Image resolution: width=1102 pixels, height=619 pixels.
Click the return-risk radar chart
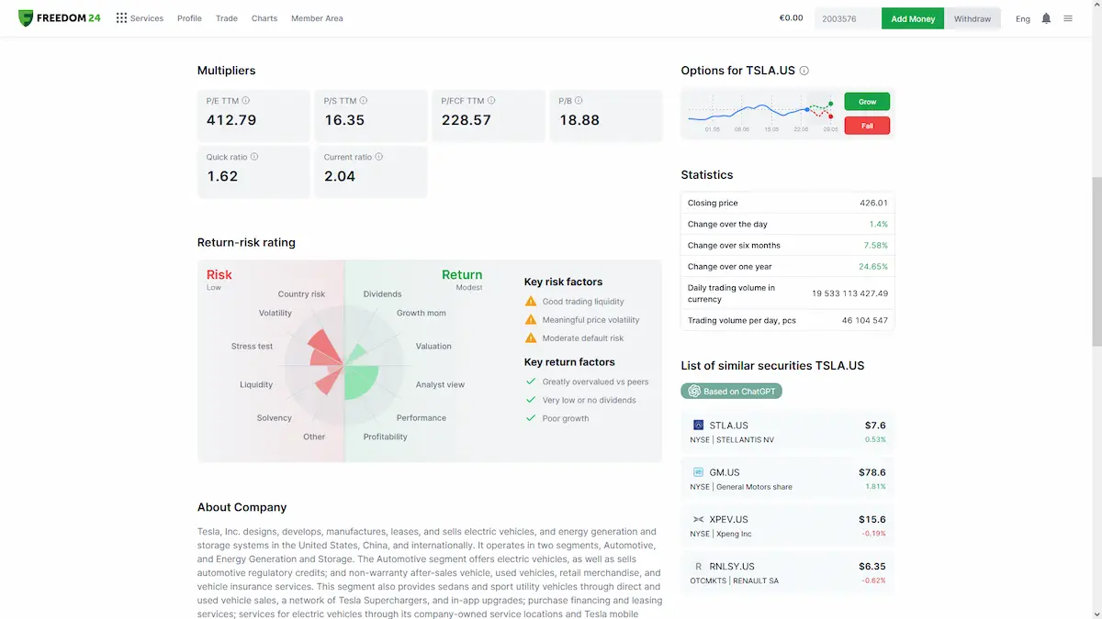[x=343, y=367]
